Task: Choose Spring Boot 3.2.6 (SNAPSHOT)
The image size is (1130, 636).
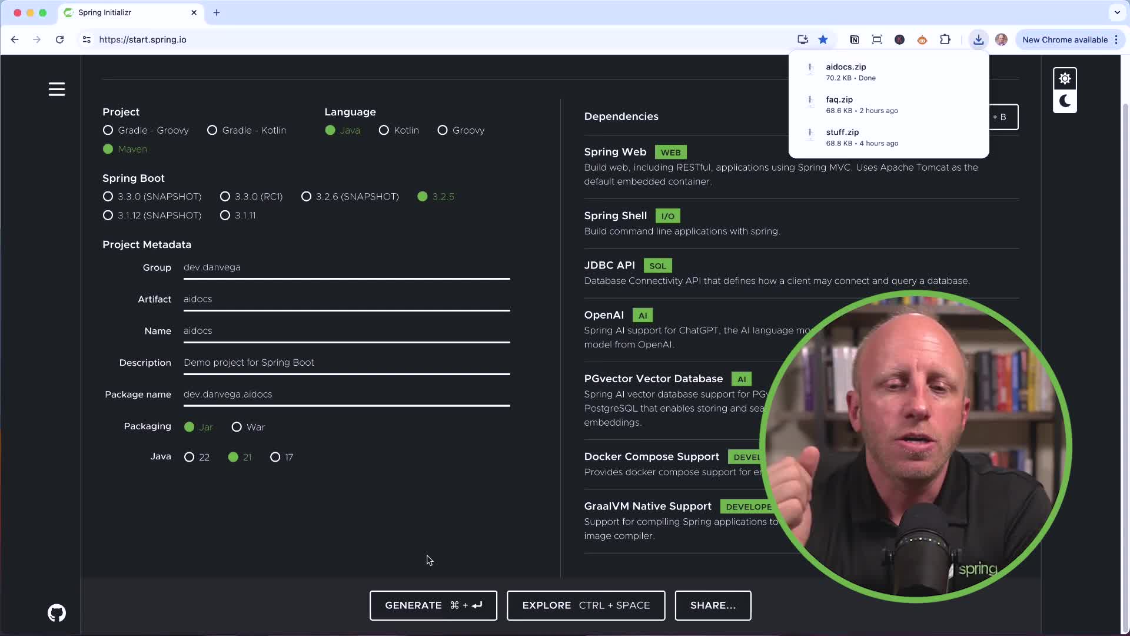Action: point(350,197)
